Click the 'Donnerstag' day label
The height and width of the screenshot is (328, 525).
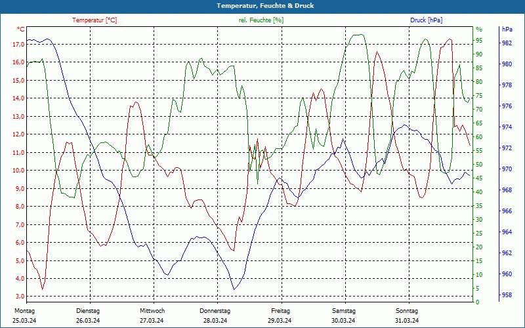pos(215,311)
